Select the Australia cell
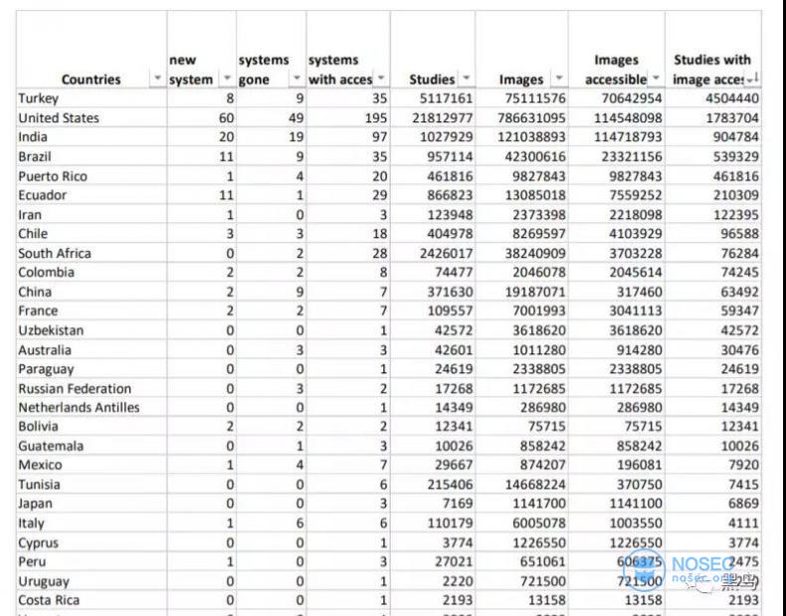 tap(92, 350)
